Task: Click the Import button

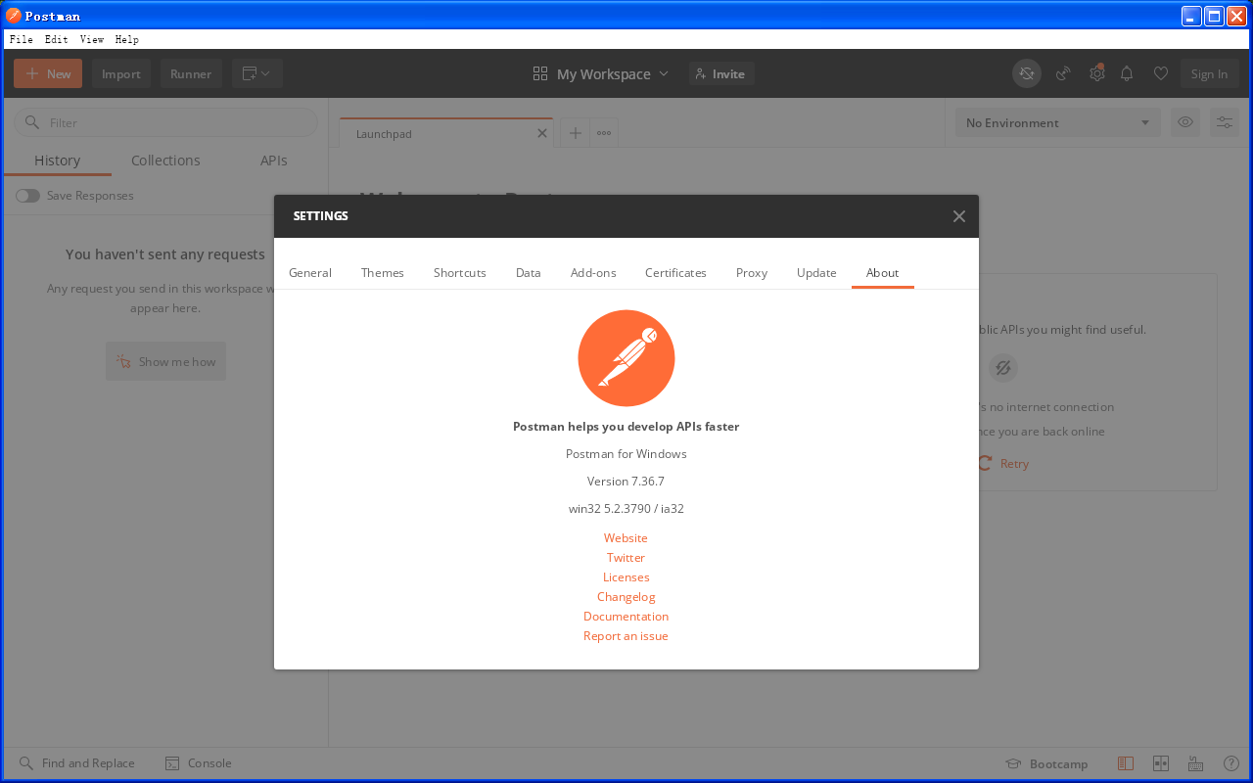Action: pyautogui.click(x=121, y=73)
